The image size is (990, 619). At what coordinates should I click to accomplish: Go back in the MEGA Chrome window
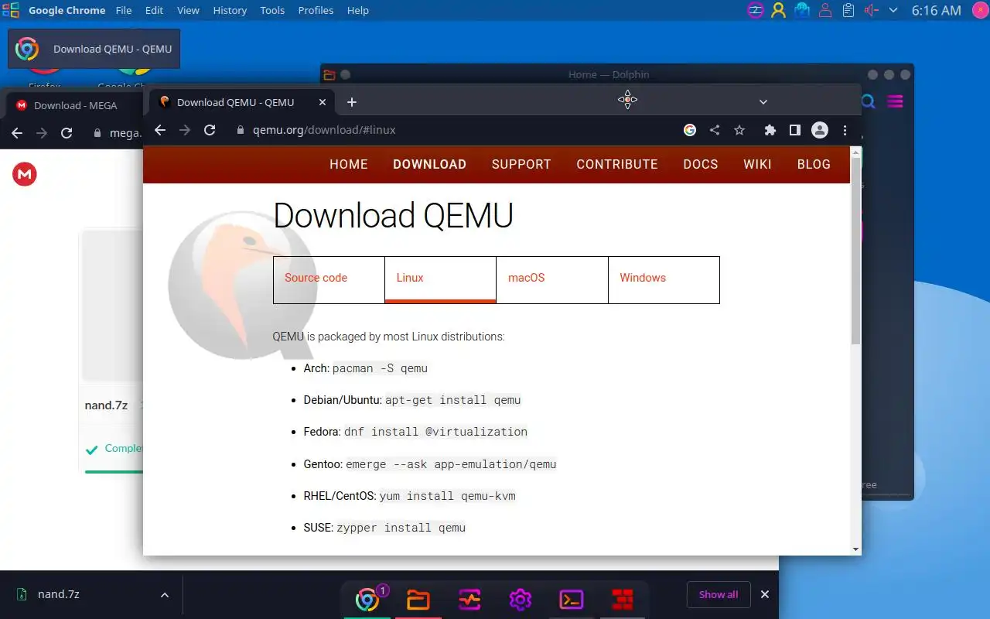coord(17,133)
